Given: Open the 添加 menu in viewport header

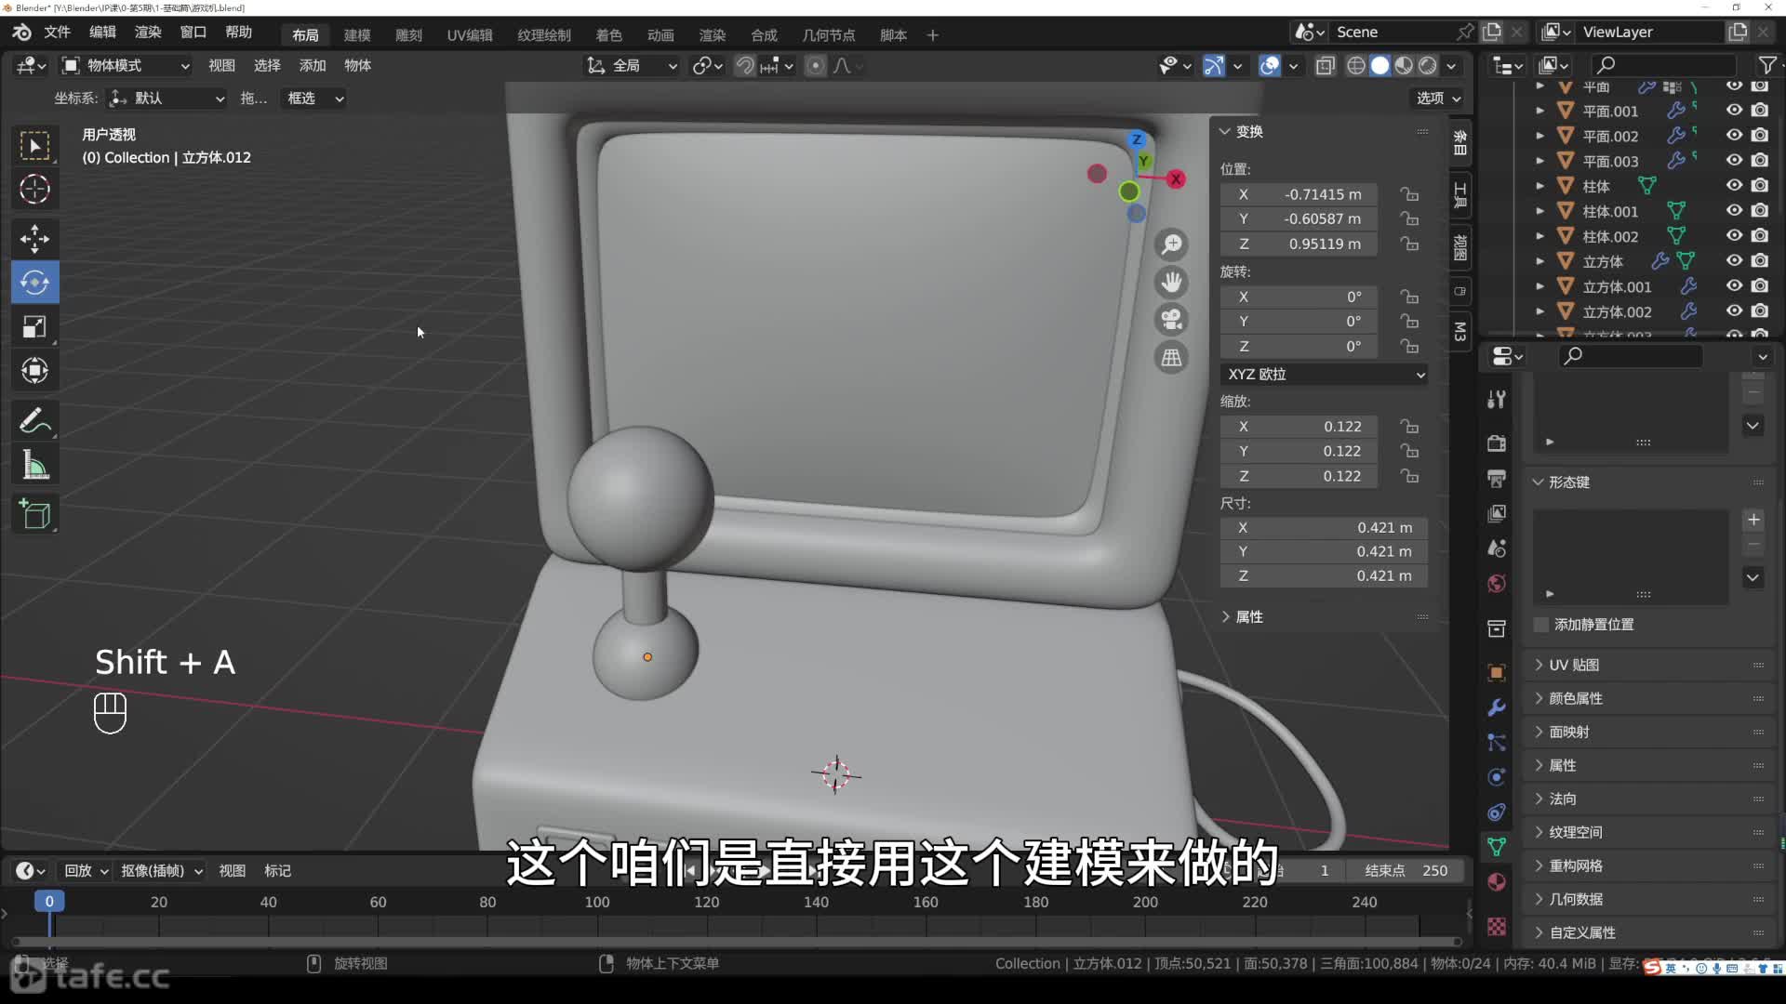Looking at the screenshot, I should (312, 65).
